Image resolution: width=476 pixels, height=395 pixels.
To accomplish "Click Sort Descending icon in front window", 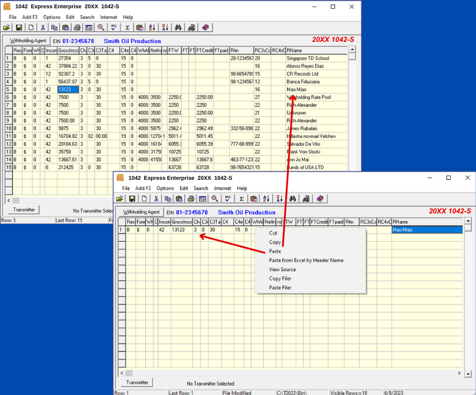I will coord(278,199).
